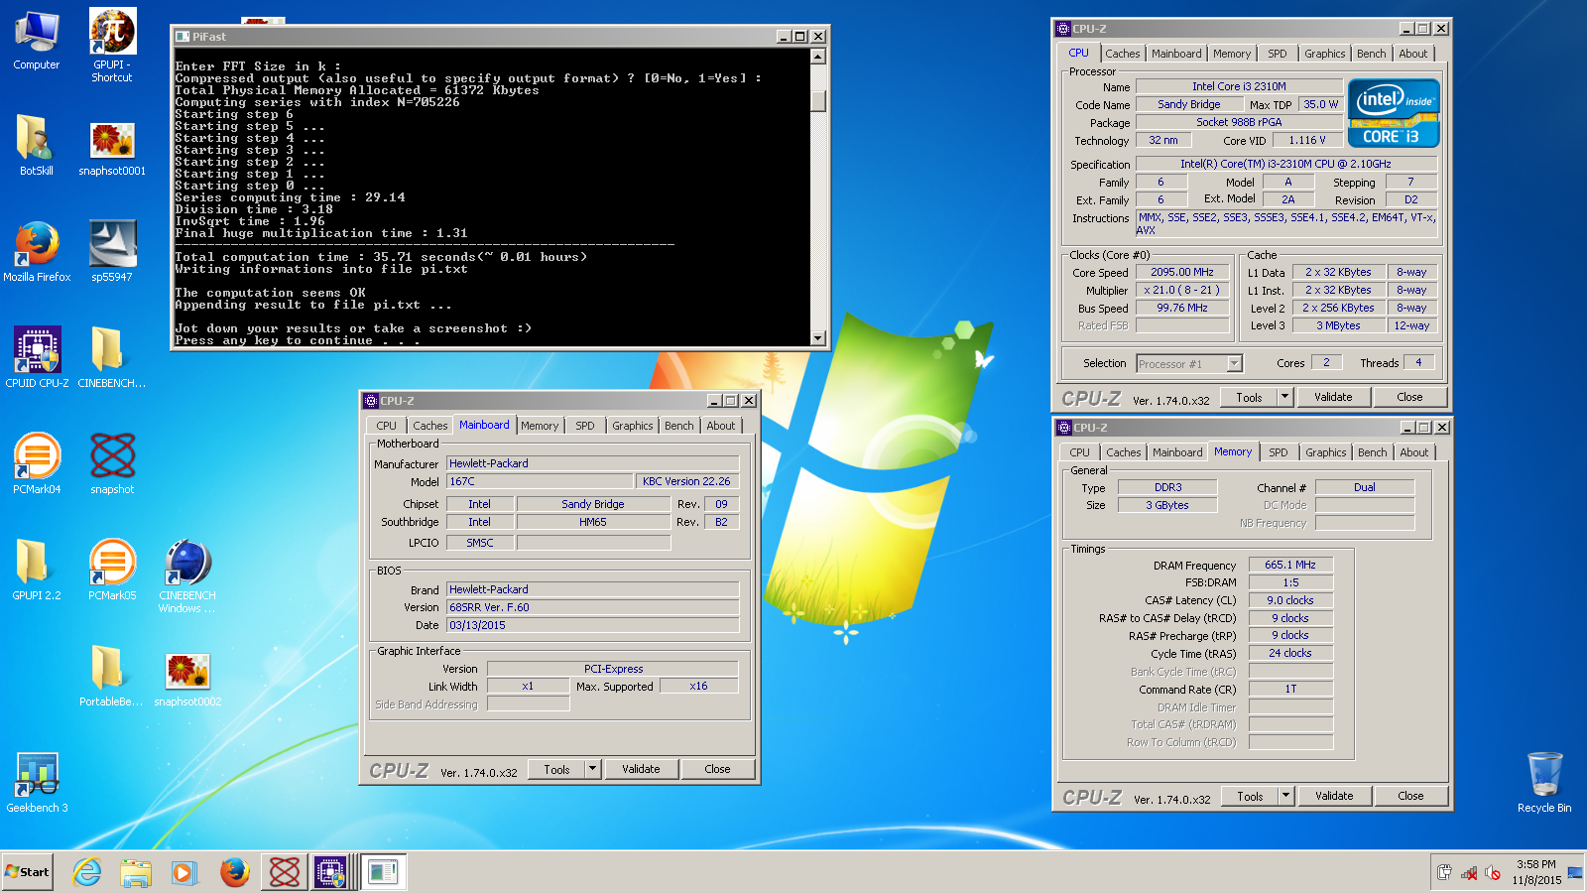1587x893 pixels.
Task: Launch Mozilla Firefox from the desktop
Action: pyautogui.click(x=37, y=251)
